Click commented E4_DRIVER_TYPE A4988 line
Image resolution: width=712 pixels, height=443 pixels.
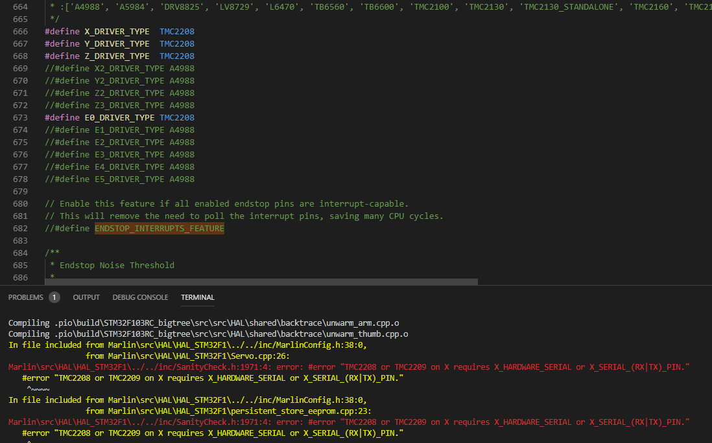click(x=119, y=167)
